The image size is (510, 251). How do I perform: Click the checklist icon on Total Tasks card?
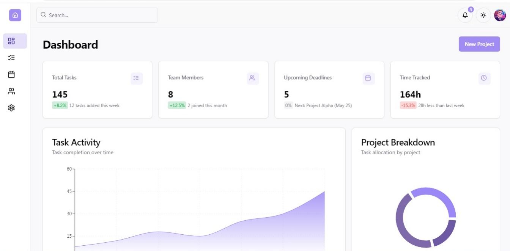137,78
